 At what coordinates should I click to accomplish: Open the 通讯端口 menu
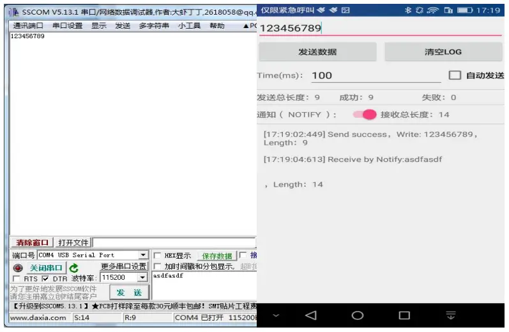pos(28,25)
